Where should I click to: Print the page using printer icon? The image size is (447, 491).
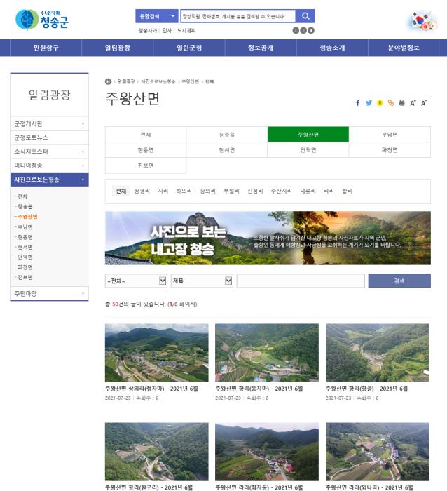401,103
